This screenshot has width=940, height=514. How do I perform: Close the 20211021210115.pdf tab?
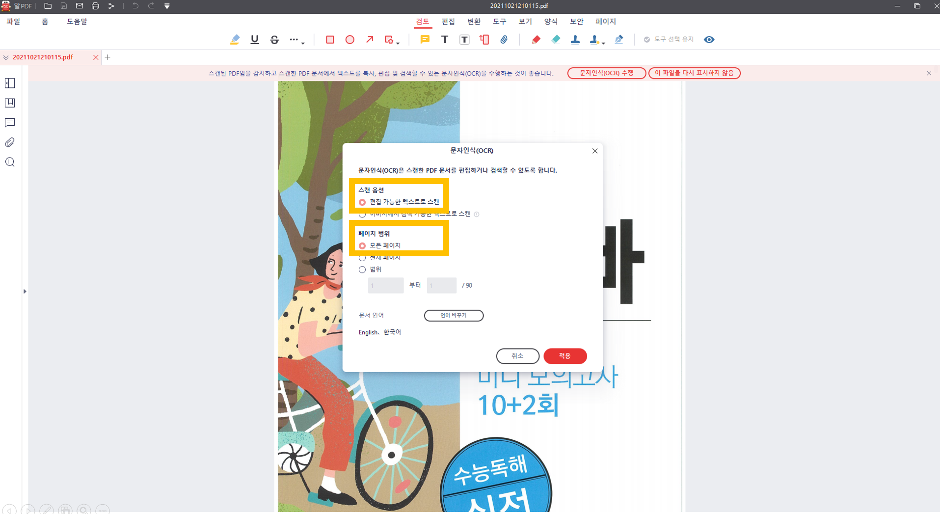pyautogui.click(x=96, y=57)
